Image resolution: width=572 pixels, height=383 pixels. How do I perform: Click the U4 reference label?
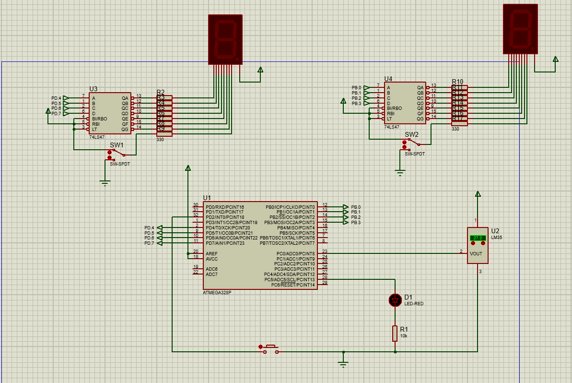click(x=388, y=79)
